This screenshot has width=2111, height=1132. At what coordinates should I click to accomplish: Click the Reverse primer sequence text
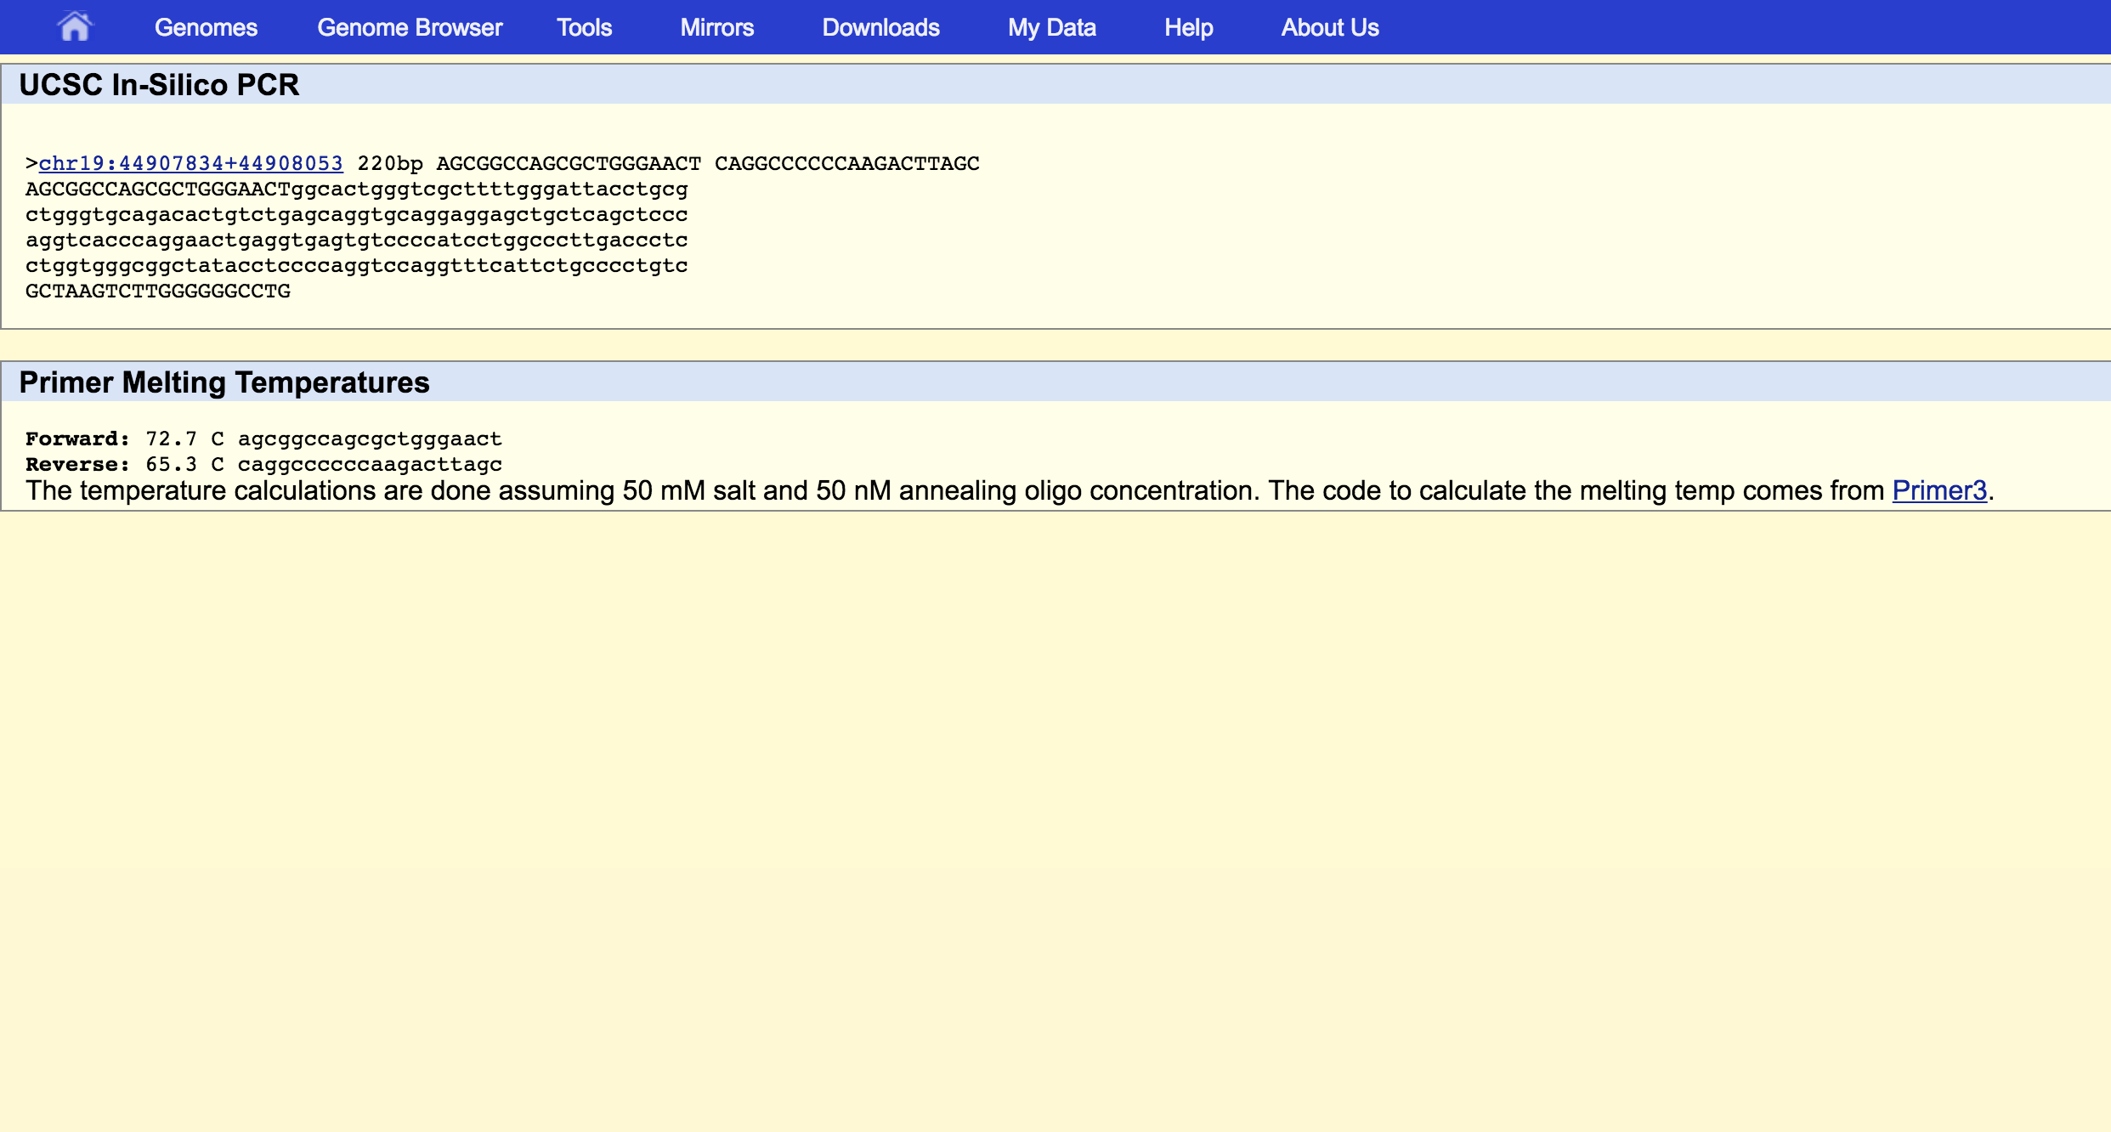click(x=370, y=464)
